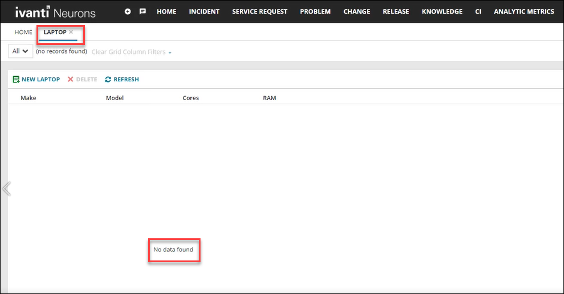Click the Cores column header
564x294 pixels.
(x=191, y=98)
